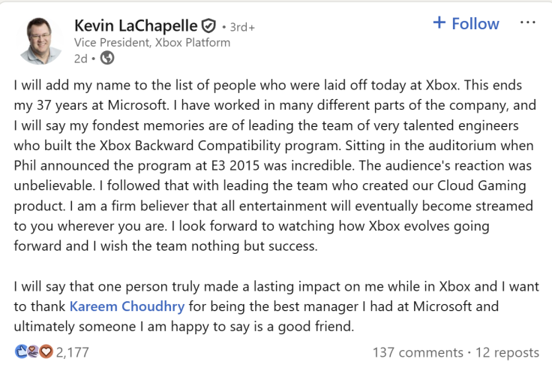Click the globe public visibility icon

[107, 58]
